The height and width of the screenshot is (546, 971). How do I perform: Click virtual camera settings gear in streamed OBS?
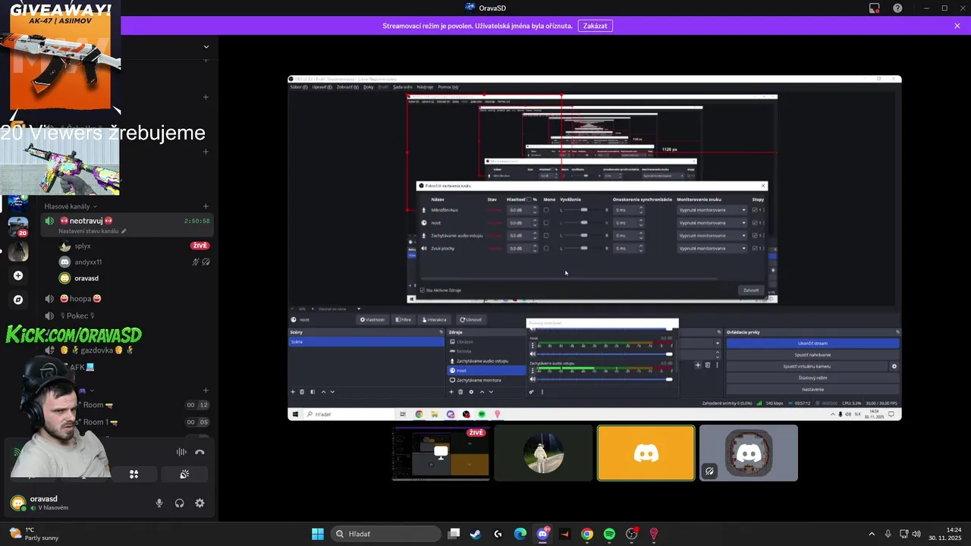(x=894, y=366)
